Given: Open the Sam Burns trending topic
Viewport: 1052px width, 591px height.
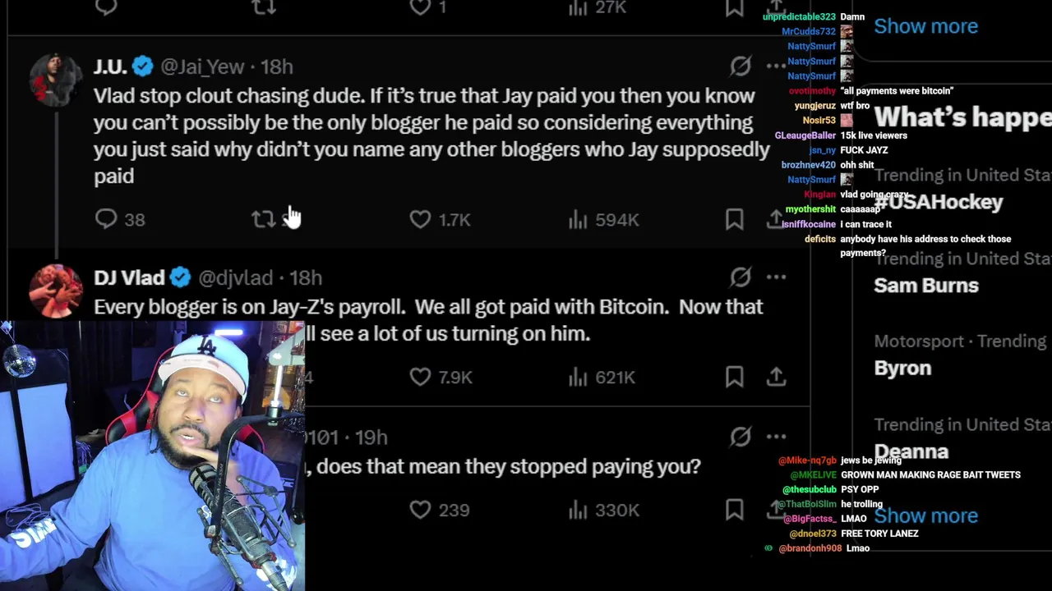Looking at the screenshot, I should pos(926,286).
